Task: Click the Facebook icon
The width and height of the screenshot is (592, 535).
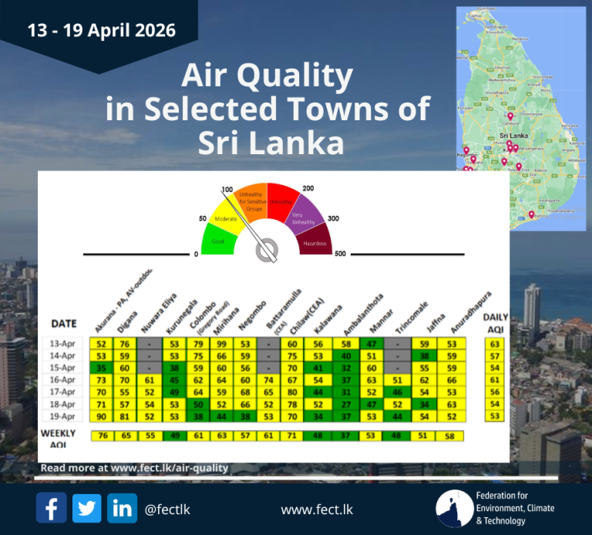Action: click(x=51, y=508)
